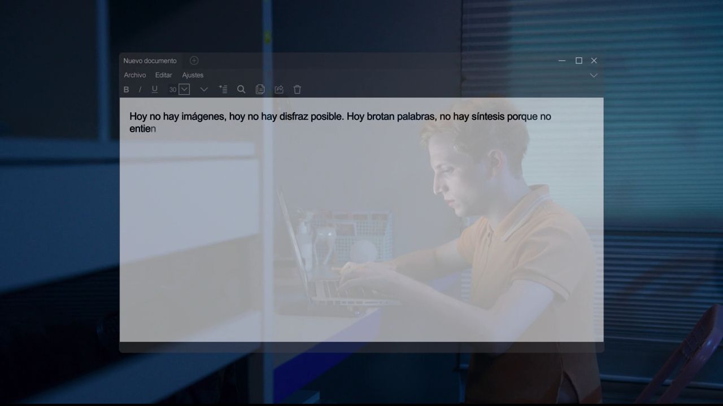Click the word 'palabras' in the document
Viewport: 723px width, 406px height.
(415, 117)
